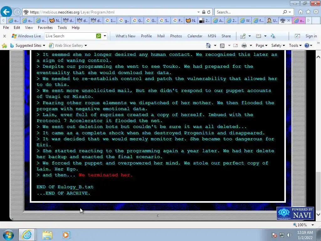321x241 pixels.
Task: Click the green Live Search go button
Action: tap(98, 36)
